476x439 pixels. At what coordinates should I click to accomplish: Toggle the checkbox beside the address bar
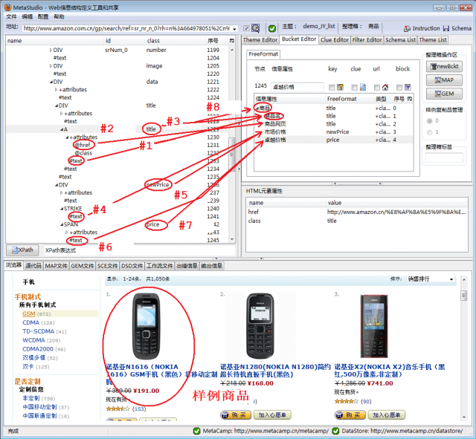pos(246,28)
